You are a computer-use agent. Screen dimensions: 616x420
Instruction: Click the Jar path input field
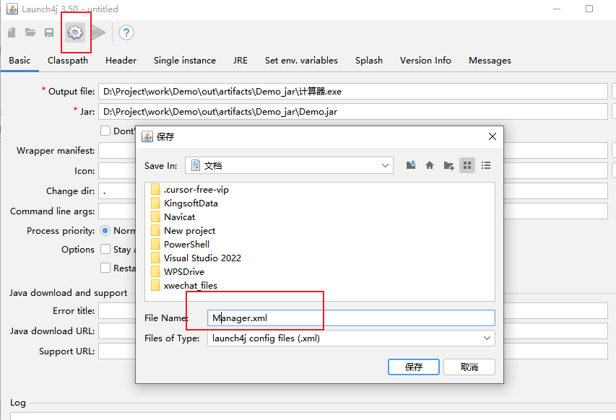[x=353, y=112]
